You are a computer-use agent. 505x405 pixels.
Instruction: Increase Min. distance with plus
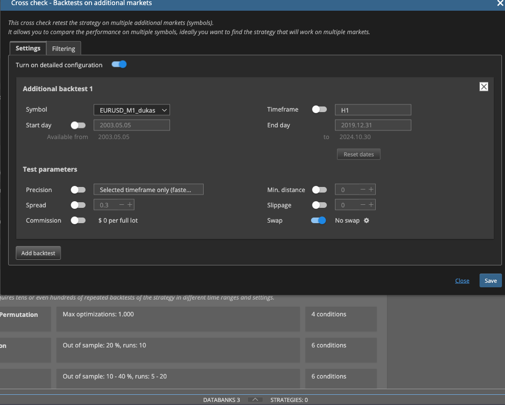click(x=371, y=190)
